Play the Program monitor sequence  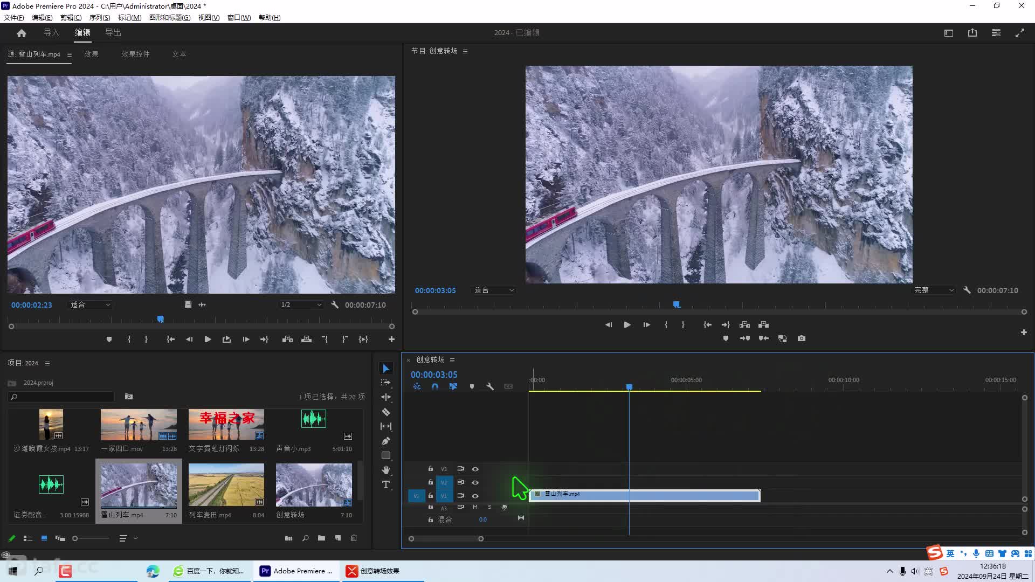[627, 324]
